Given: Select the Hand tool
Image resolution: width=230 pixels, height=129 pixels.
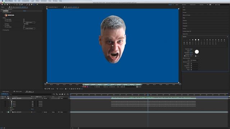Looking at the screenshot, I should point(7,5).
